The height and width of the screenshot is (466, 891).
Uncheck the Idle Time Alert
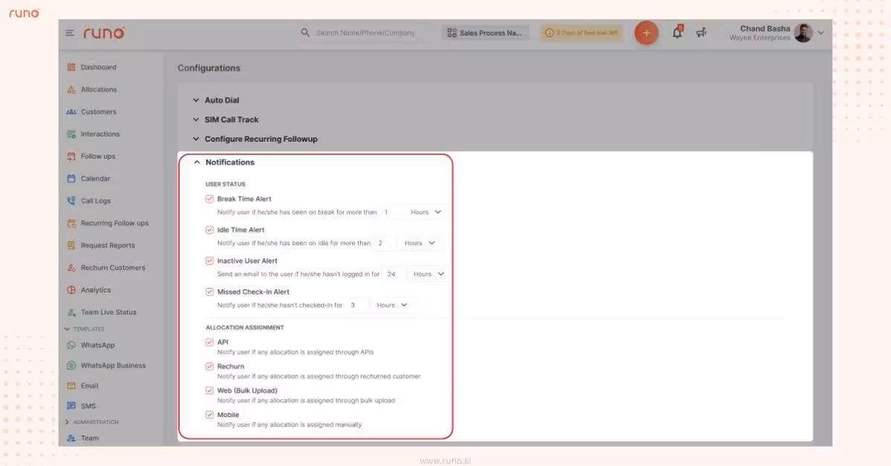click(x=209, y=229)
